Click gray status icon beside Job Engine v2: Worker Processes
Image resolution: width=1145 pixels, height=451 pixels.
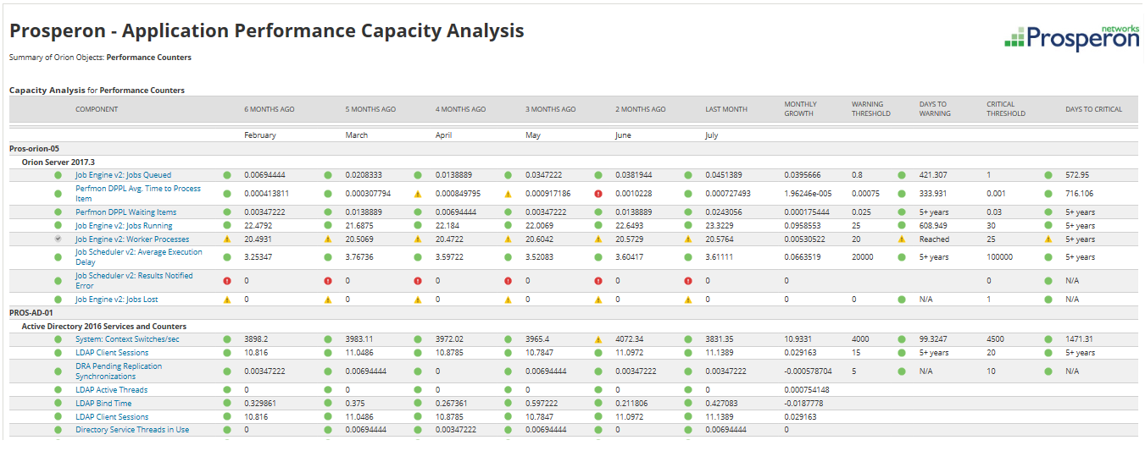58,239
